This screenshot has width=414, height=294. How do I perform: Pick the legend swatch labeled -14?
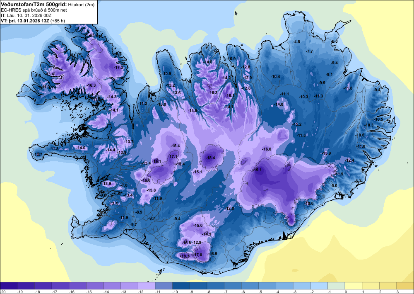pos(112,286)
